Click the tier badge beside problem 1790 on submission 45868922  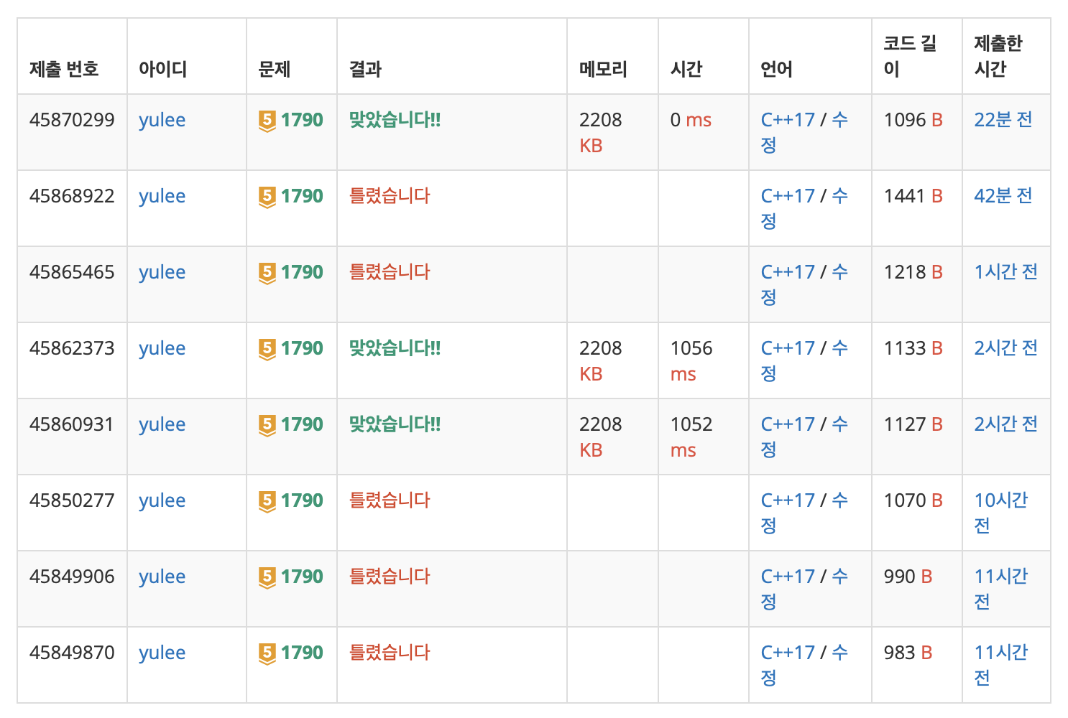pos(267,197)
